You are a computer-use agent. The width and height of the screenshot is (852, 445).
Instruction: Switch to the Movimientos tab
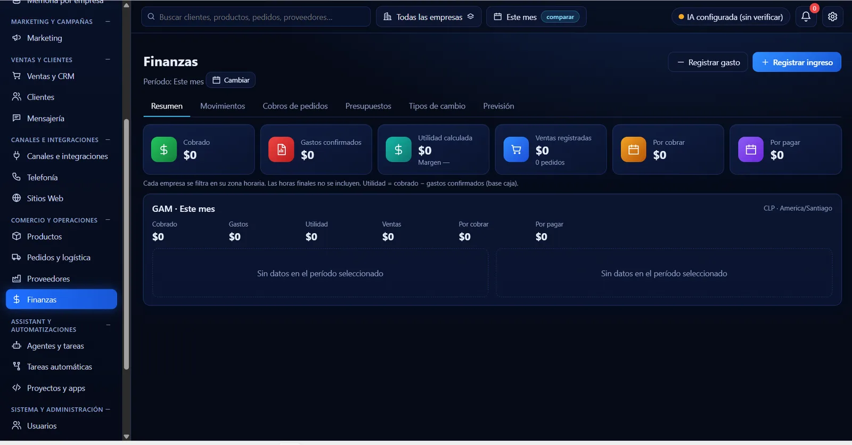[x=223, y=106]
